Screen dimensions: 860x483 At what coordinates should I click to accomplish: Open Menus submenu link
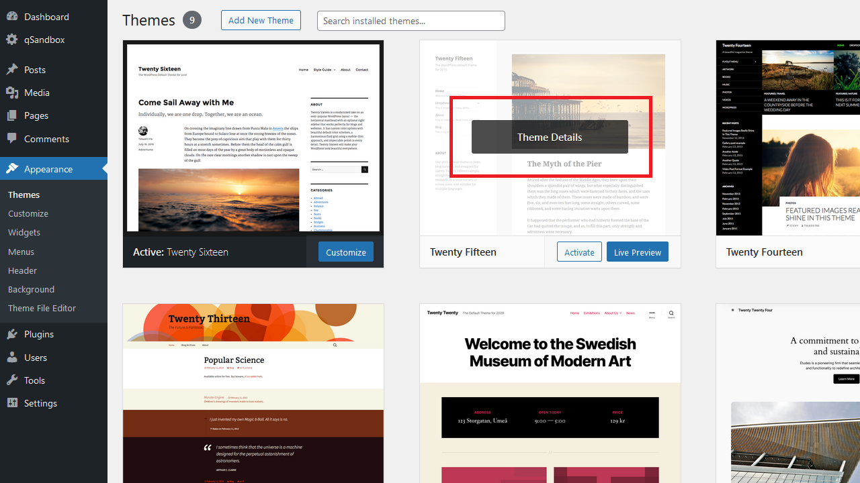coord(21,252)
